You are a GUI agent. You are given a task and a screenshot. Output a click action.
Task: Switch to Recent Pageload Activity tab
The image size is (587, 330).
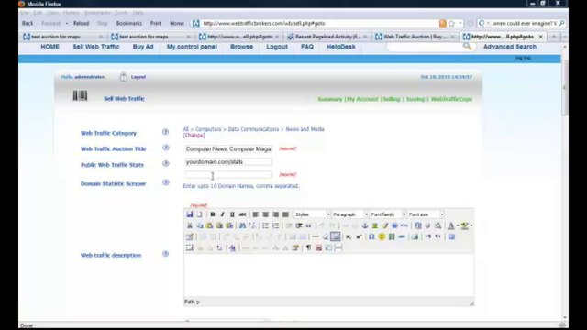click(x=327, y=37)
